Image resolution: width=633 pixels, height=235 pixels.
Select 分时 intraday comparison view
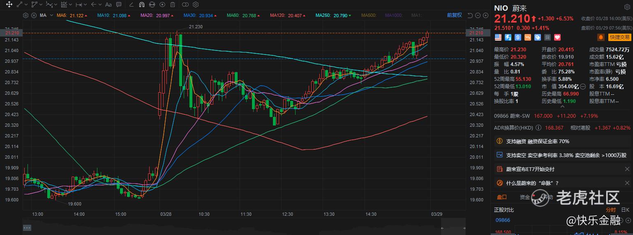pyautogui.click(x=611, y=210)
